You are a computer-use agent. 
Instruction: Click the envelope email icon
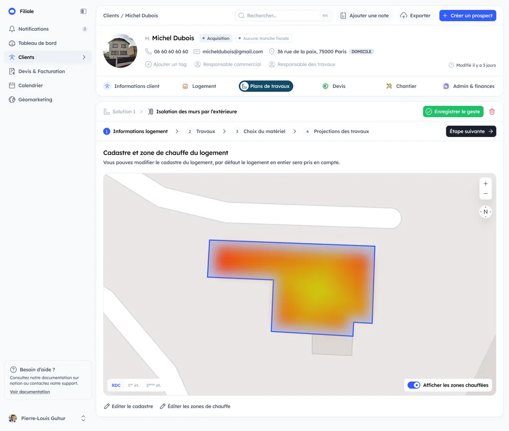pos(197,52)
